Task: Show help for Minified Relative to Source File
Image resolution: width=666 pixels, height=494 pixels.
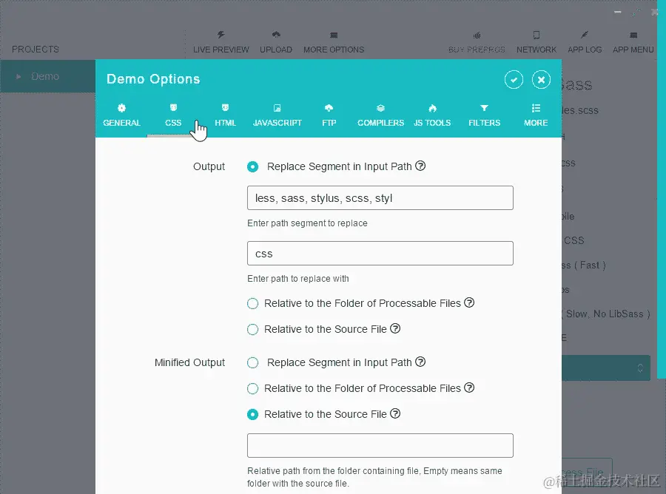Action: pyautogui.click(x=395, y=413)
